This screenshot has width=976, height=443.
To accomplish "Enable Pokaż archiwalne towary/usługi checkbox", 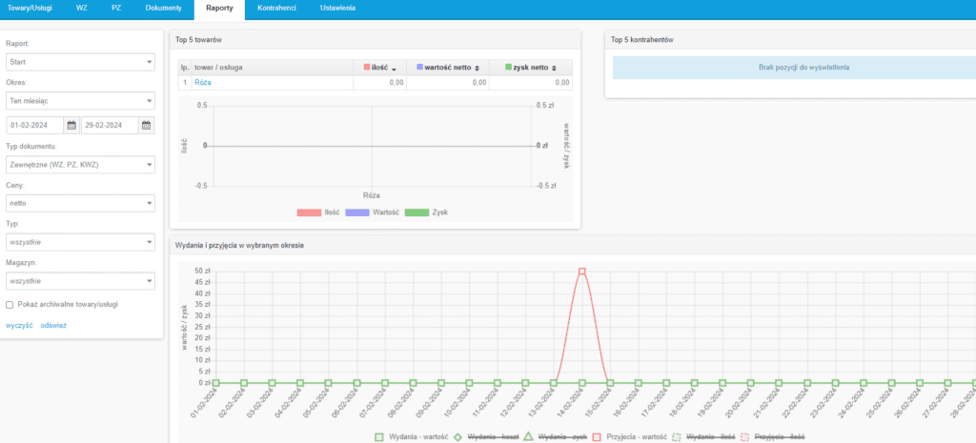I will pos(10,305).
